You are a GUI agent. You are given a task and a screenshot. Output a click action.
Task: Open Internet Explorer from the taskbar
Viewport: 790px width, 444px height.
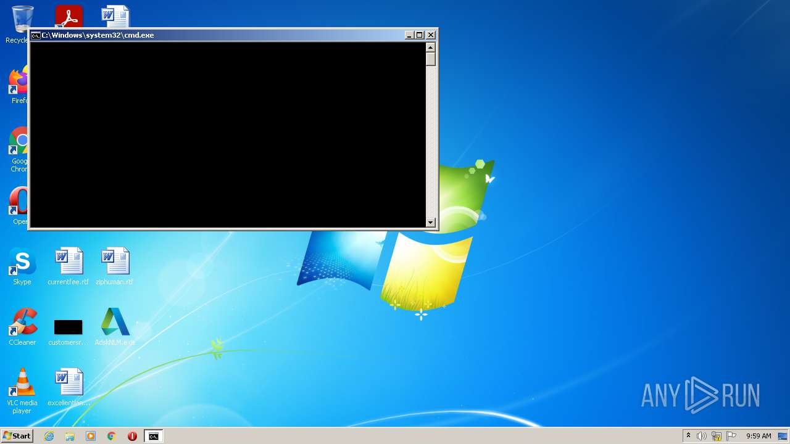49,436
